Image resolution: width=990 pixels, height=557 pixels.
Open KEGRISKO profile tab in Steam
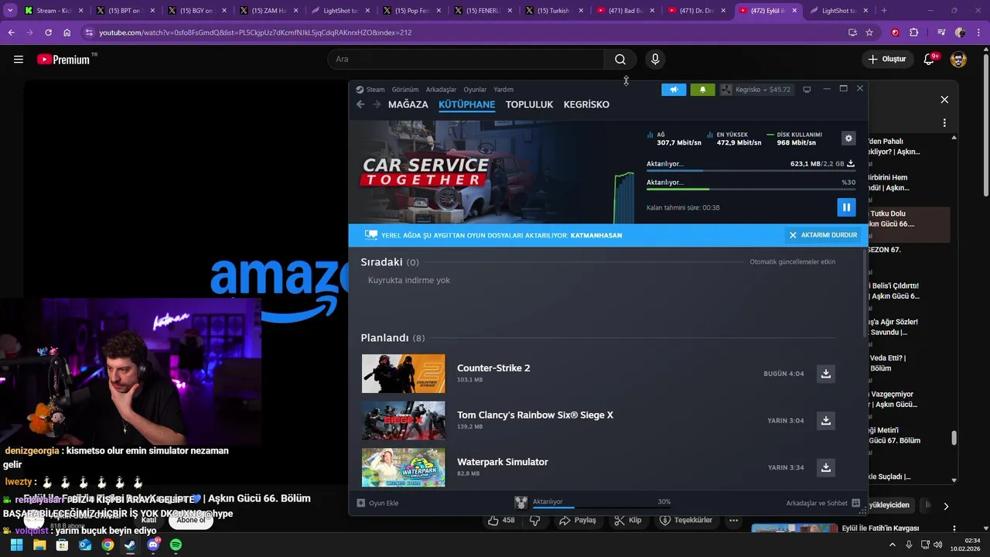coord(586,104)
